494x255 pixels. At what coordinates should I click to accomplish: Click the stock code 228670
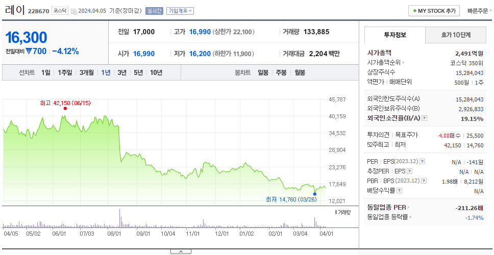pos(38,11)
